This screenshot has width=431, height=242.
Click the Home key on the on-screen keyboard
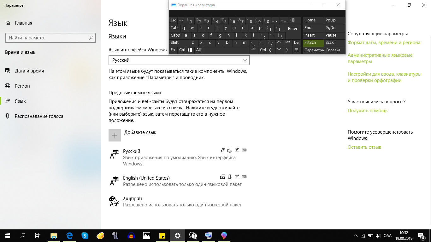coord(314,20)
